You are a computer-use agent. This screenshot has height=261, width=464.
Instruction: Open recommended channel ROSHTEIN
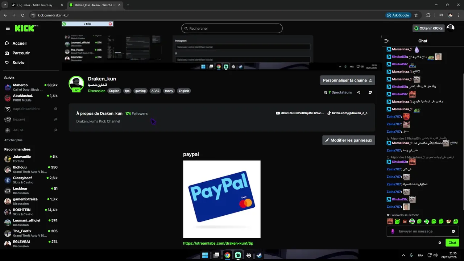(31, 212)
